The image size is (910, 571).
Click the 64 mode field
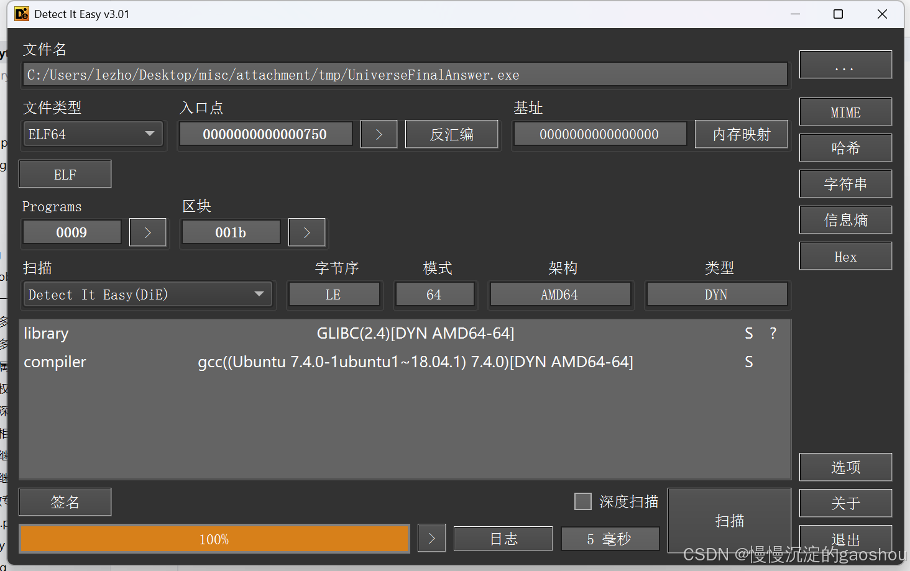434,295
